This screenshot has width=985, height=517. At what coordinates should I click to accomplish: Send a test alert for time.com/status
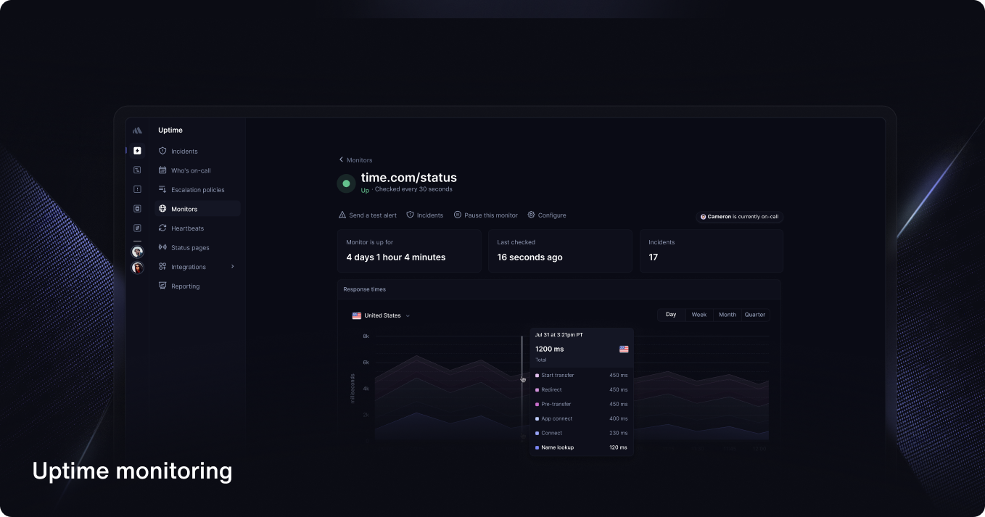pos(367,215)
